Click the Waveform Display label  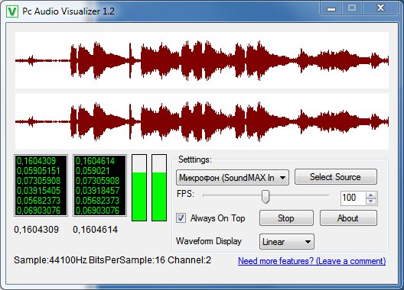[209, 241]
